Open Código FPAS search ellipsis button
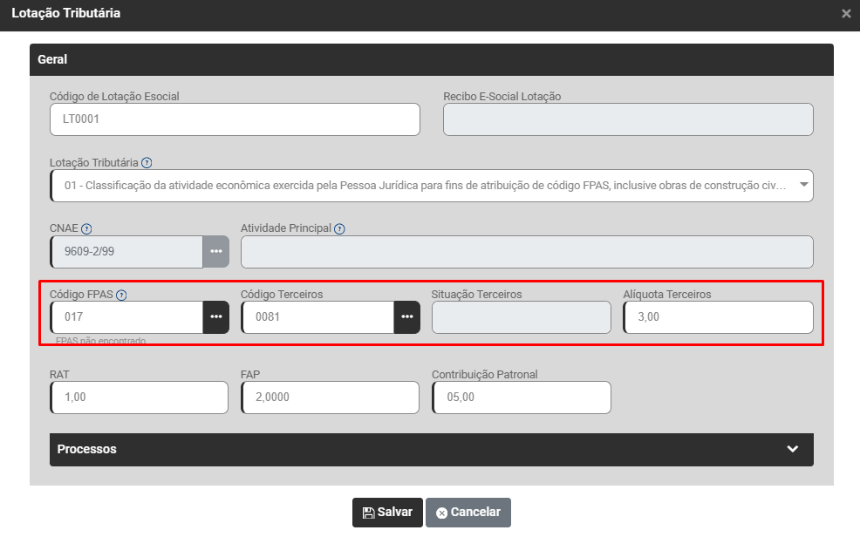 (216, 317)
